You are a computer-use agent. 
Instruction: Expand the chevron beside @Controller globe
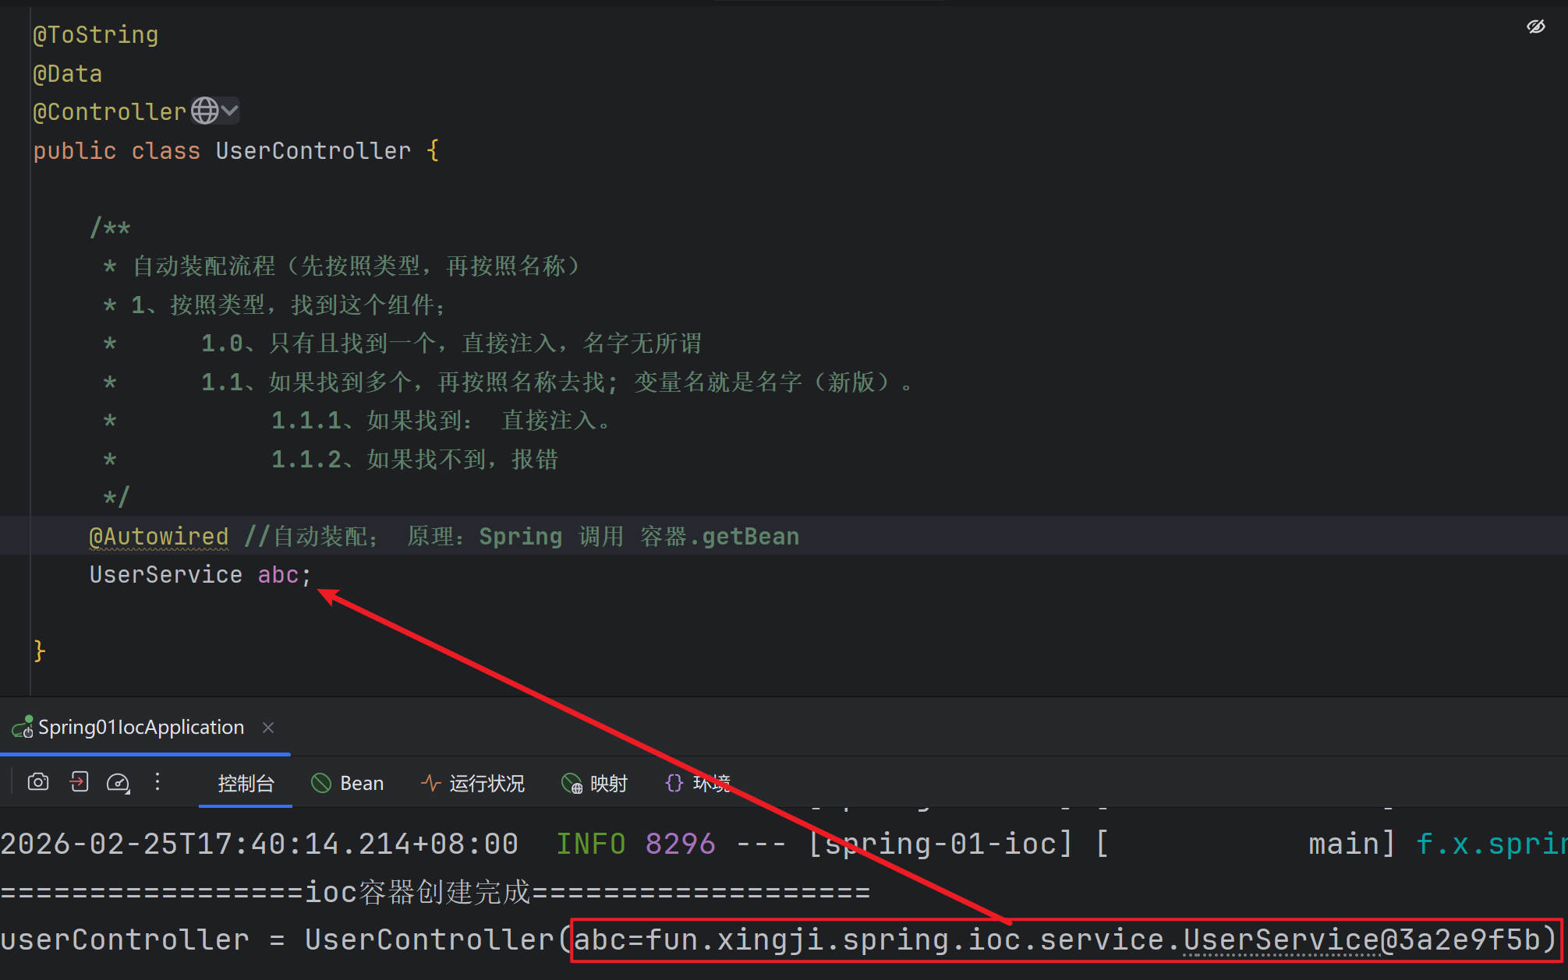229,111
